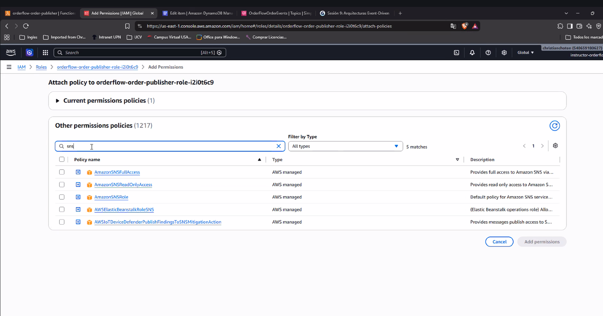603x316 pixels.
Task: Check the AmazonSNSFullAccess policy checkbox
Action: coord(62,172)
